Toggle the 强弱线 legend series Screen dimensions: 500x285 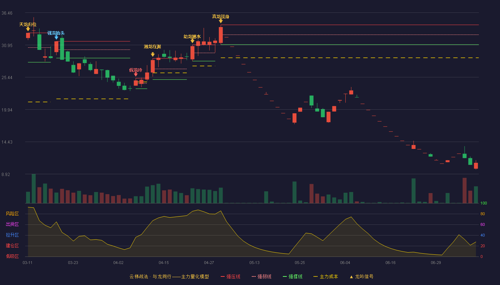click(261, 276)
